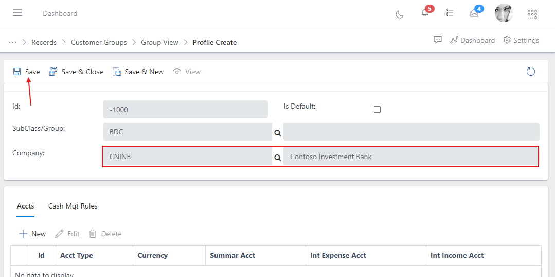Screen dimensions: 555x277
Task: Click the Id field showing -1000
Action: point(185,110)
